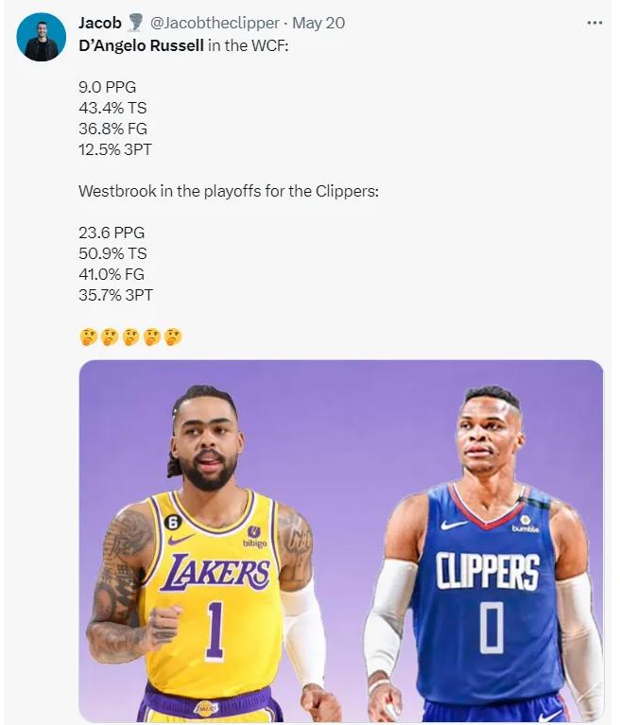
Task: Click the bibigo sponsor patch on Lakers jersey
Action: 254,536
